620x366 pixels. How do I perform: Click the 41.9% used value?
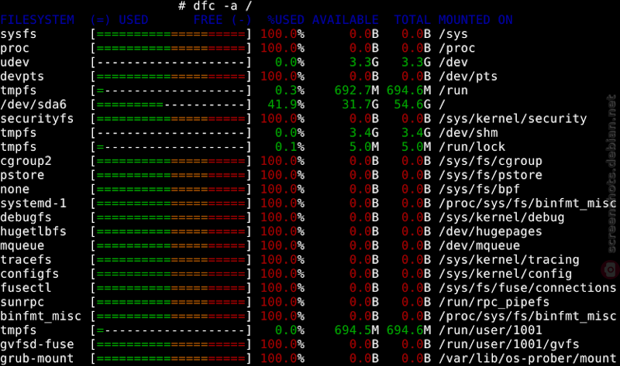click(x=286, y=104)
